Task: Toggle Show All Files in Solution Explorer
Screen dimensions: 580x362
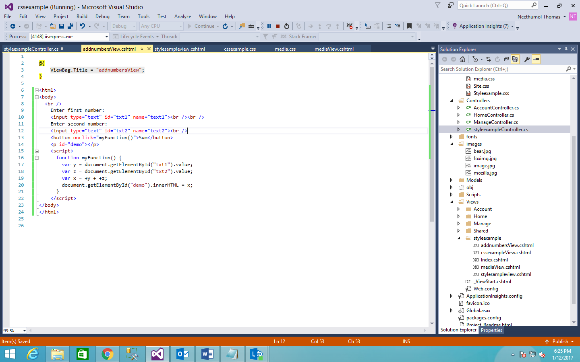Action: [x=515, y=59]
